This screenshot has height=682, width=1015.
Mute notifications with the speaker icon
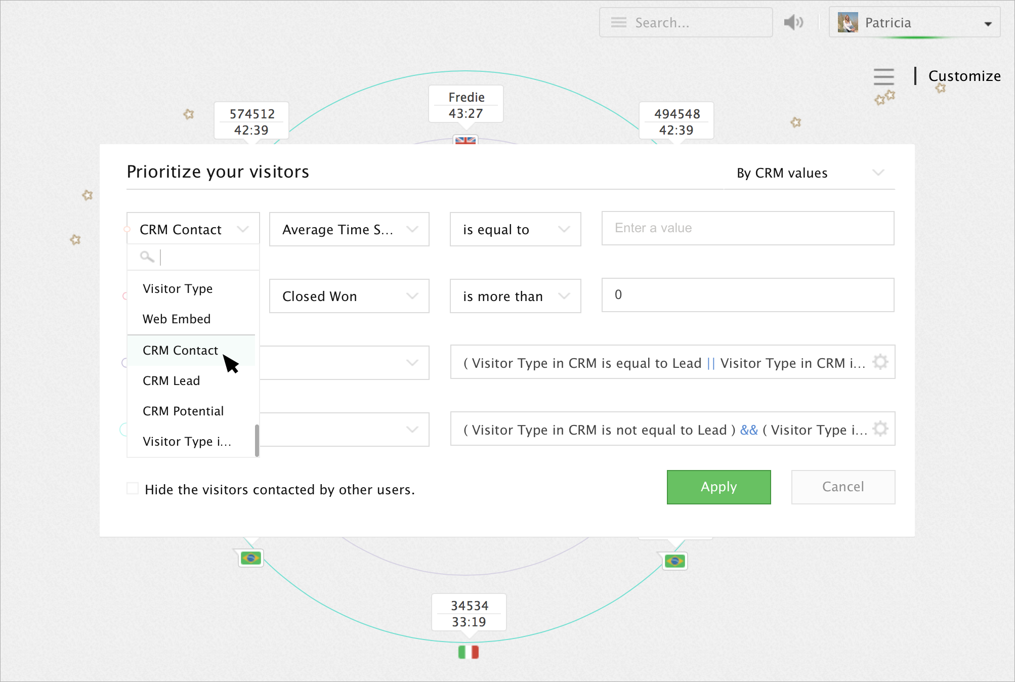[793, 22]
